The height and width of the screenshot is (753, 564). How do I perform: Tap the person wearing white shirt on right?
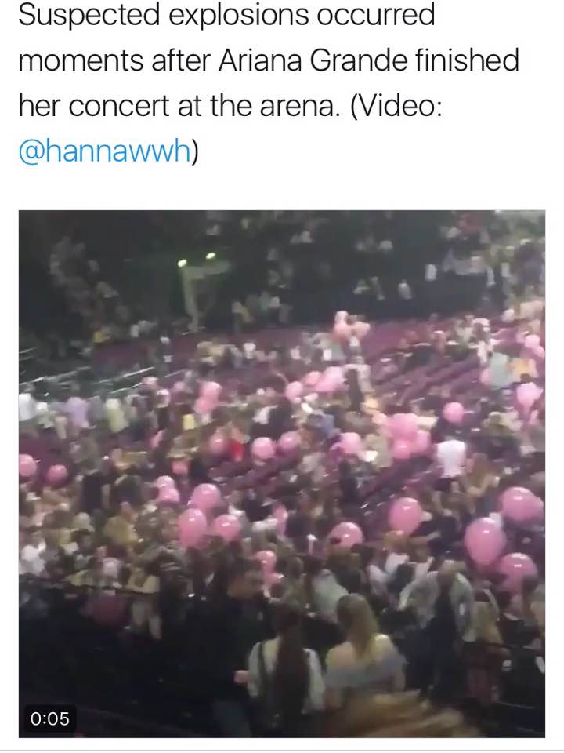pyautogui.click(x=452, y=457)
